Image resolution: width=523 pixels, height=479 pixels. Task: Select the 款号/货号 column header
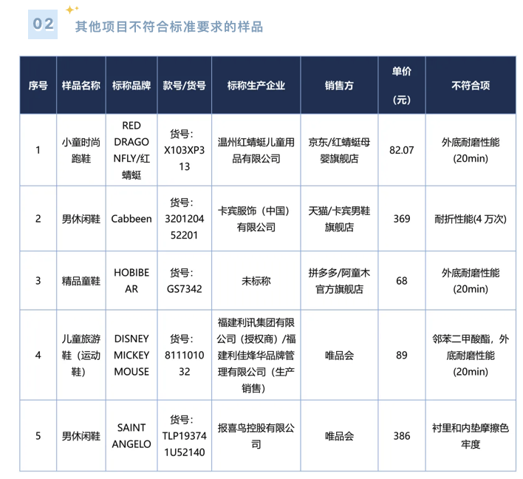coord(185,86)
